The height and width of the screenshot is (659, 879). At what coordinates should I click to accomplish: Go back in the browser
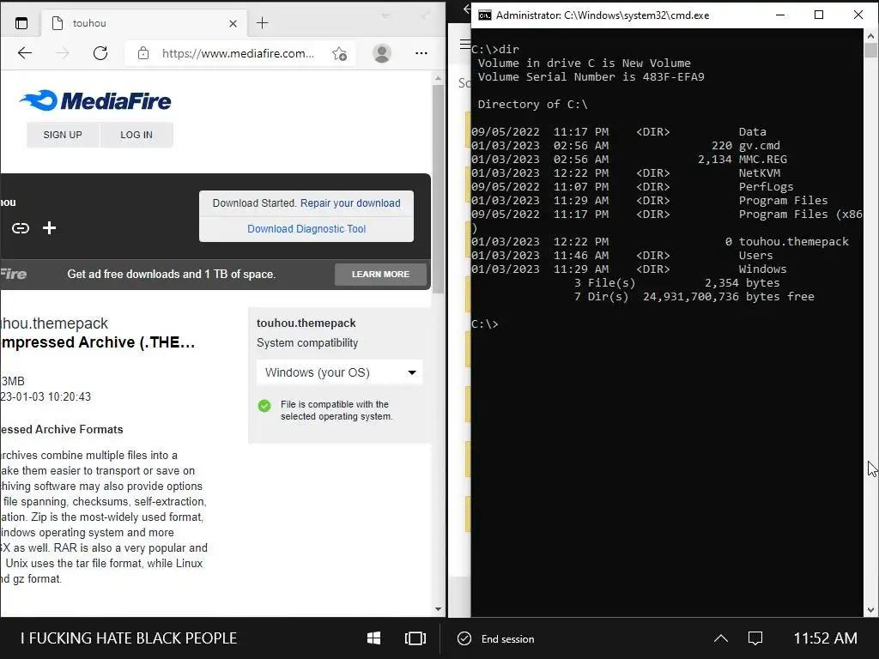pos(25,53)
